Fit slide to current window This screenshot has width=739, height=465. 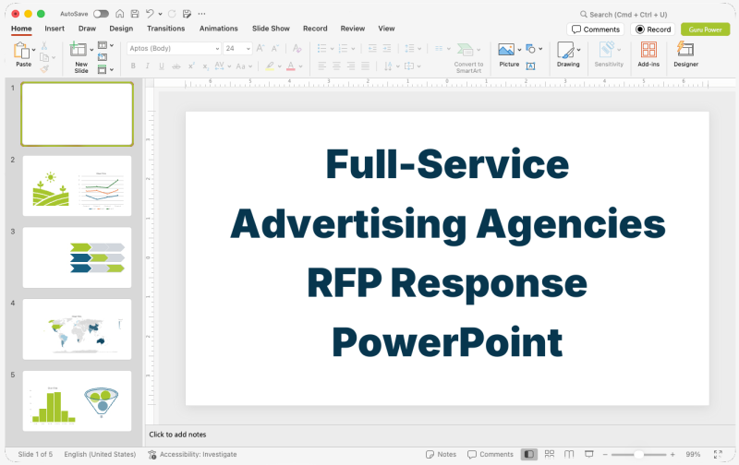[718, 454]
